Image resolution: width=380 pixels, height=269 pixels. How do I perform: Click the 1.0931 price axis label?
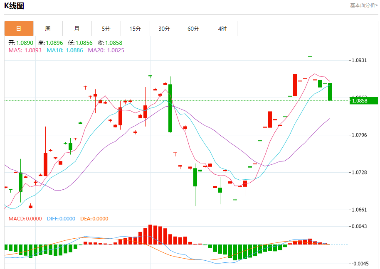point(359,60)
